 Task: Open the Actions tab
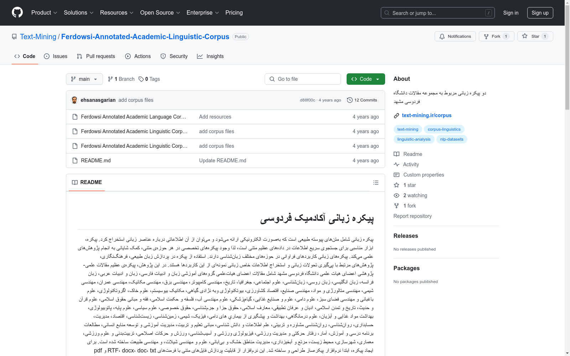tap(138, 56)
